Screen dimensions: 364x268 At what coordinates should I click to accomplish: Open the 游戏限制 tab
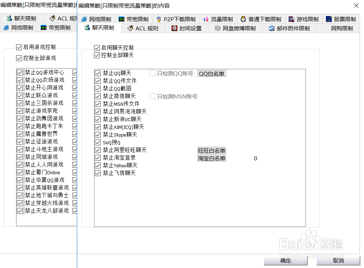[304, 19]
